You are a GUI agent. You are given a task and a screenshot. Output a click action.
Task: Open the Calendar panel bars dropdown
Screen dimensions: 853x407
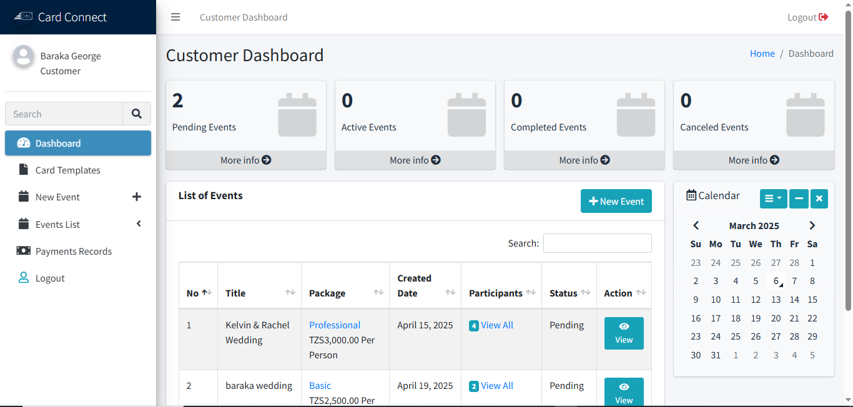point(773,199)
